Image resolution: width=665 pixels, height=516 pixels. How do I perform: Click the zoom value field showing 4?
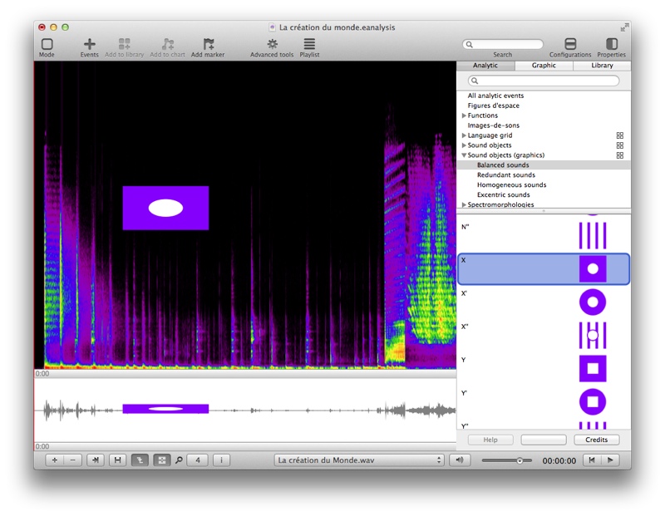pyautogui.click(x=198, y=460)
